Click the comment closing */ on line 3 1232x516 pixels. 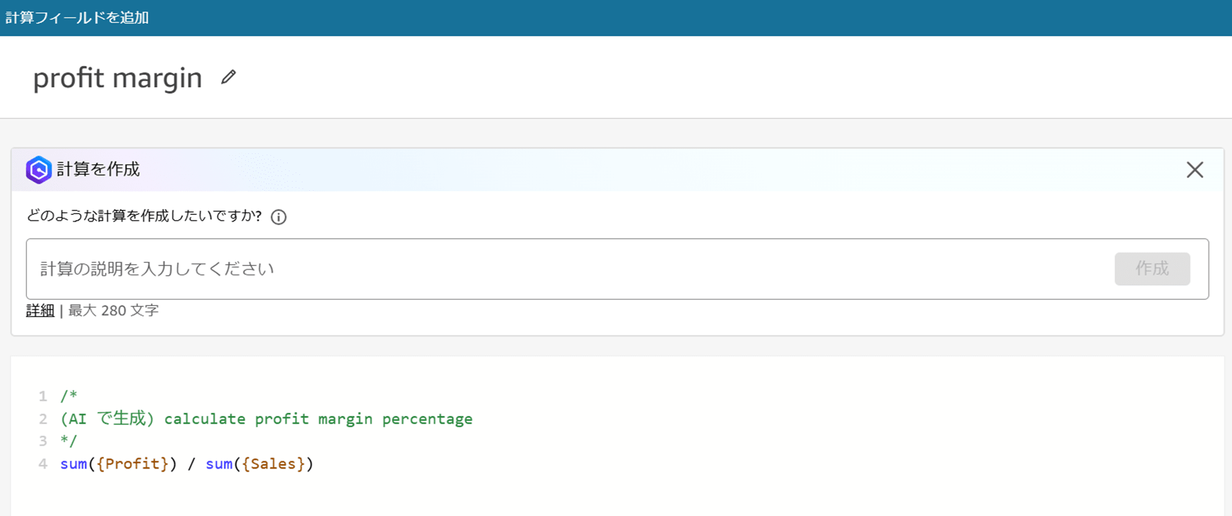click(x=68, y=441)
